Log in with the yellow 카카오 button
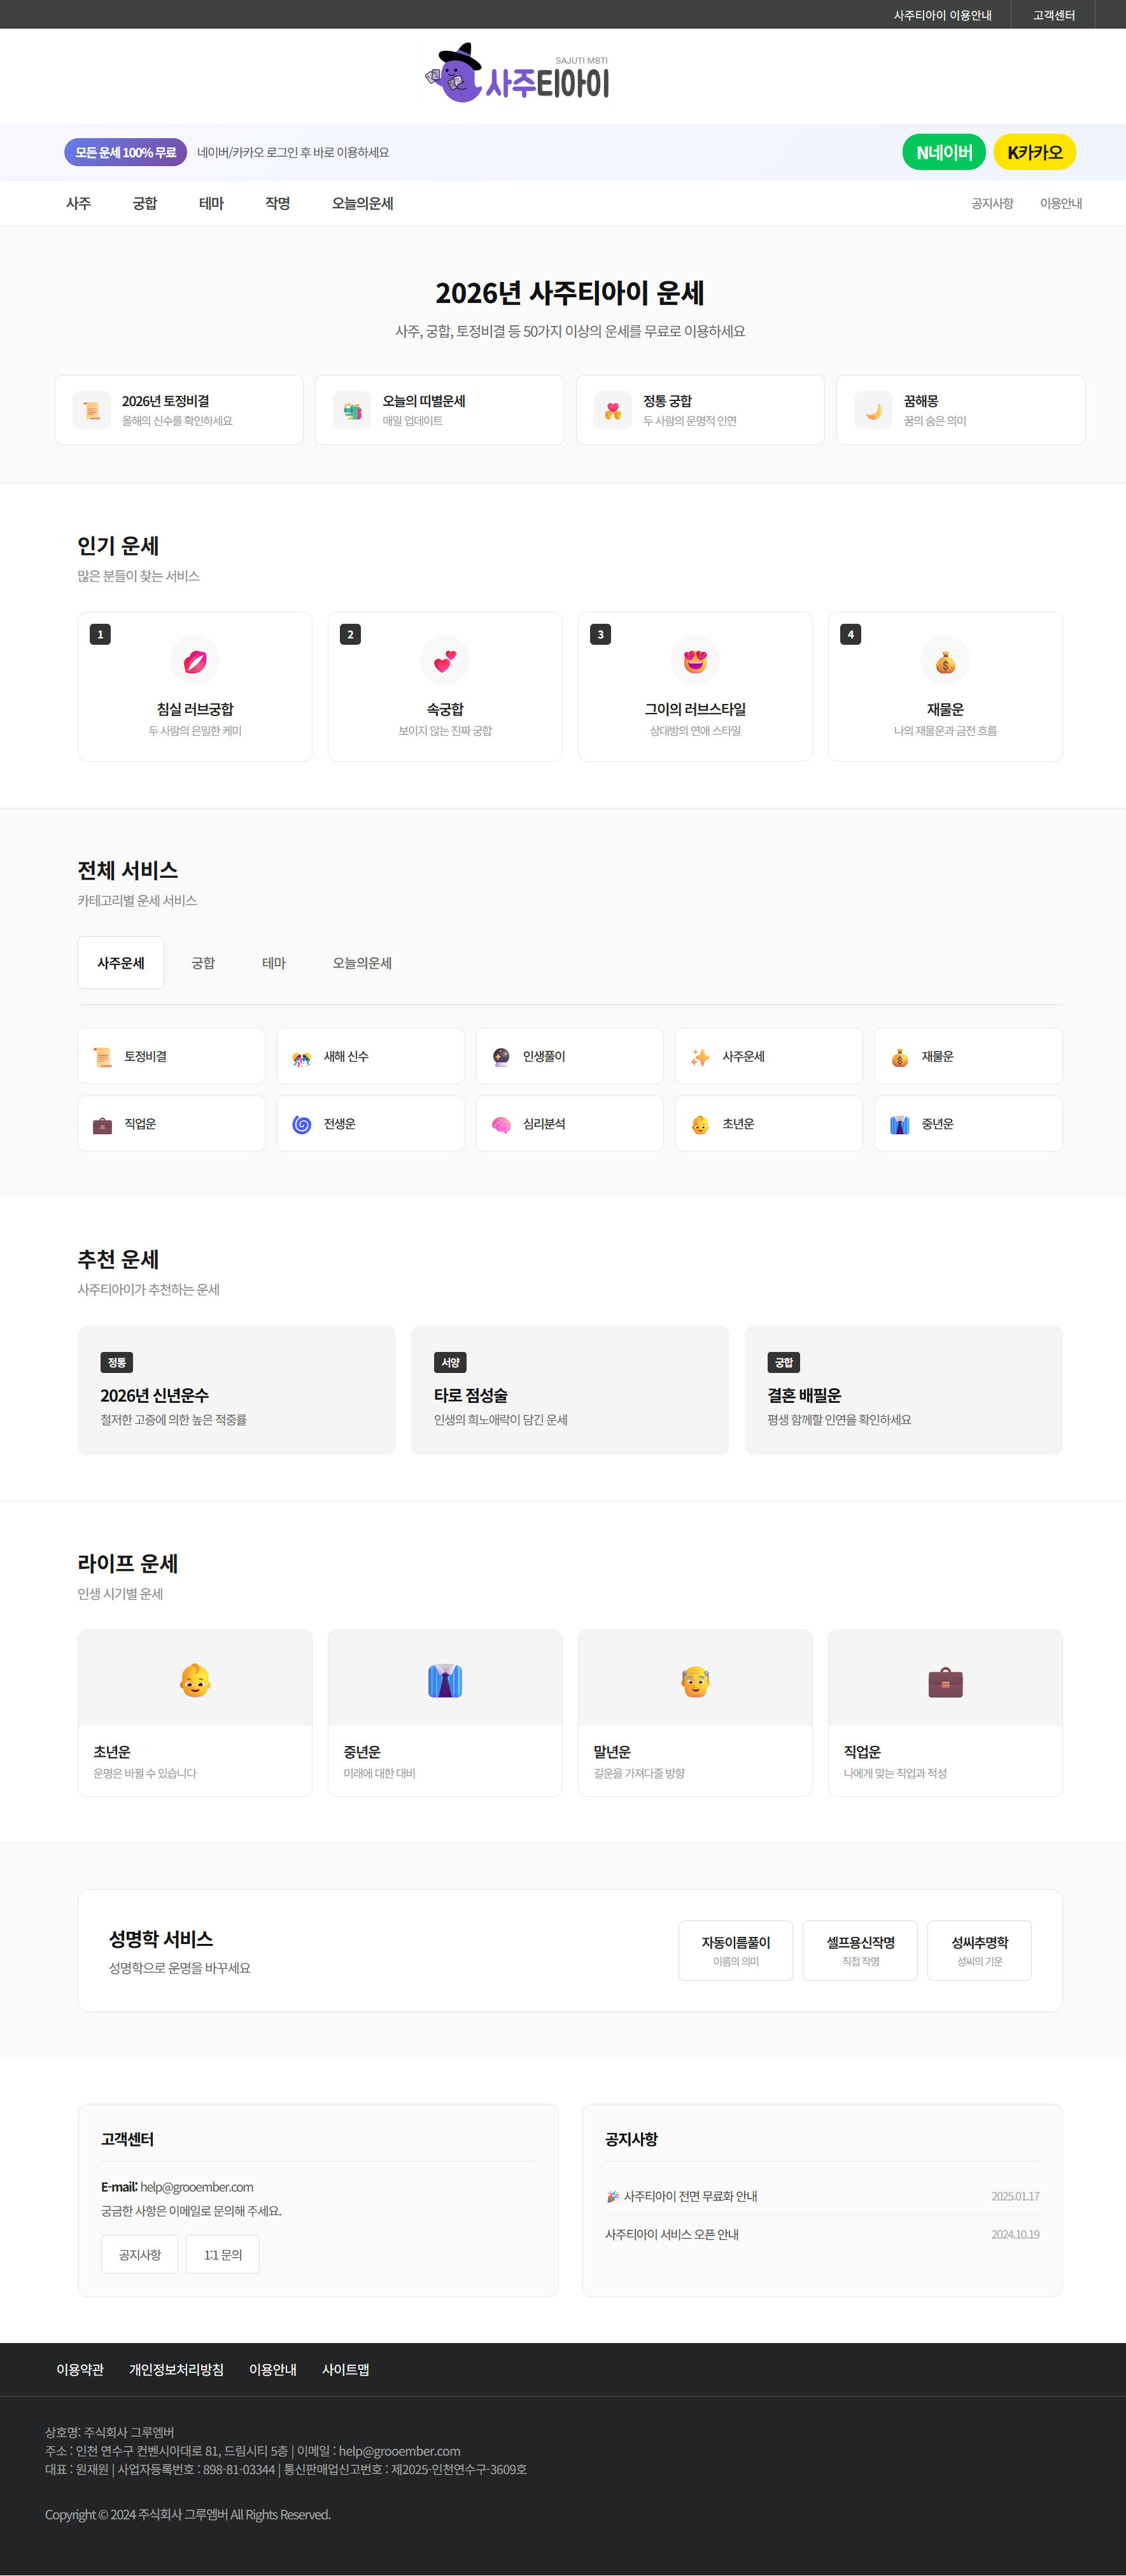The height and width of the screenshot is (2576, 1126). click(x=1034, y=152)
